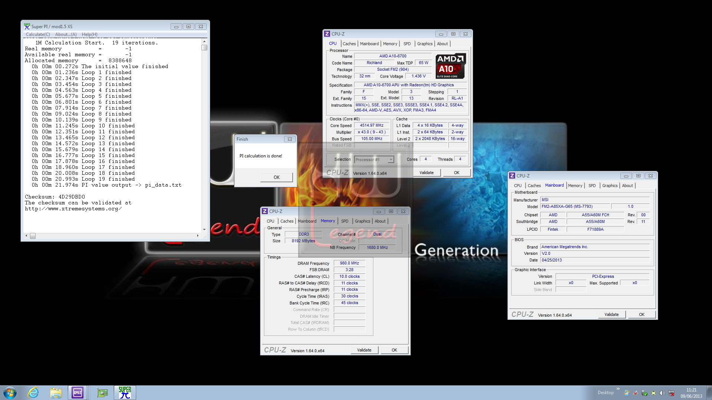Image resolution: width=712 pixels, height=400 pixels.
Task: Switch to Mainboard tab in top CPU-Z window
Action: (369, 44)
